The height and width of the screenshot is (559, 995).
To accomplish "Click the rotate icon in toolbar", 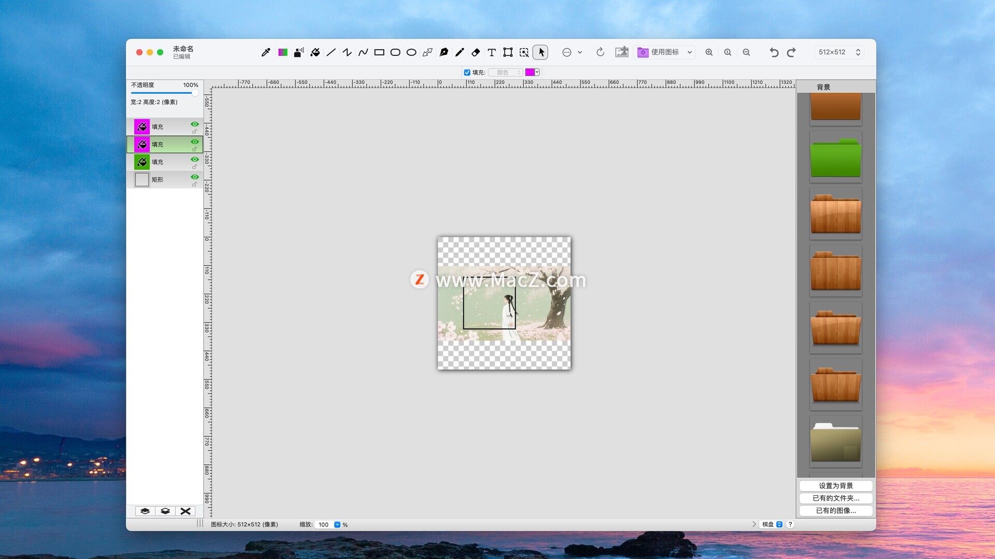I will 600,52.
